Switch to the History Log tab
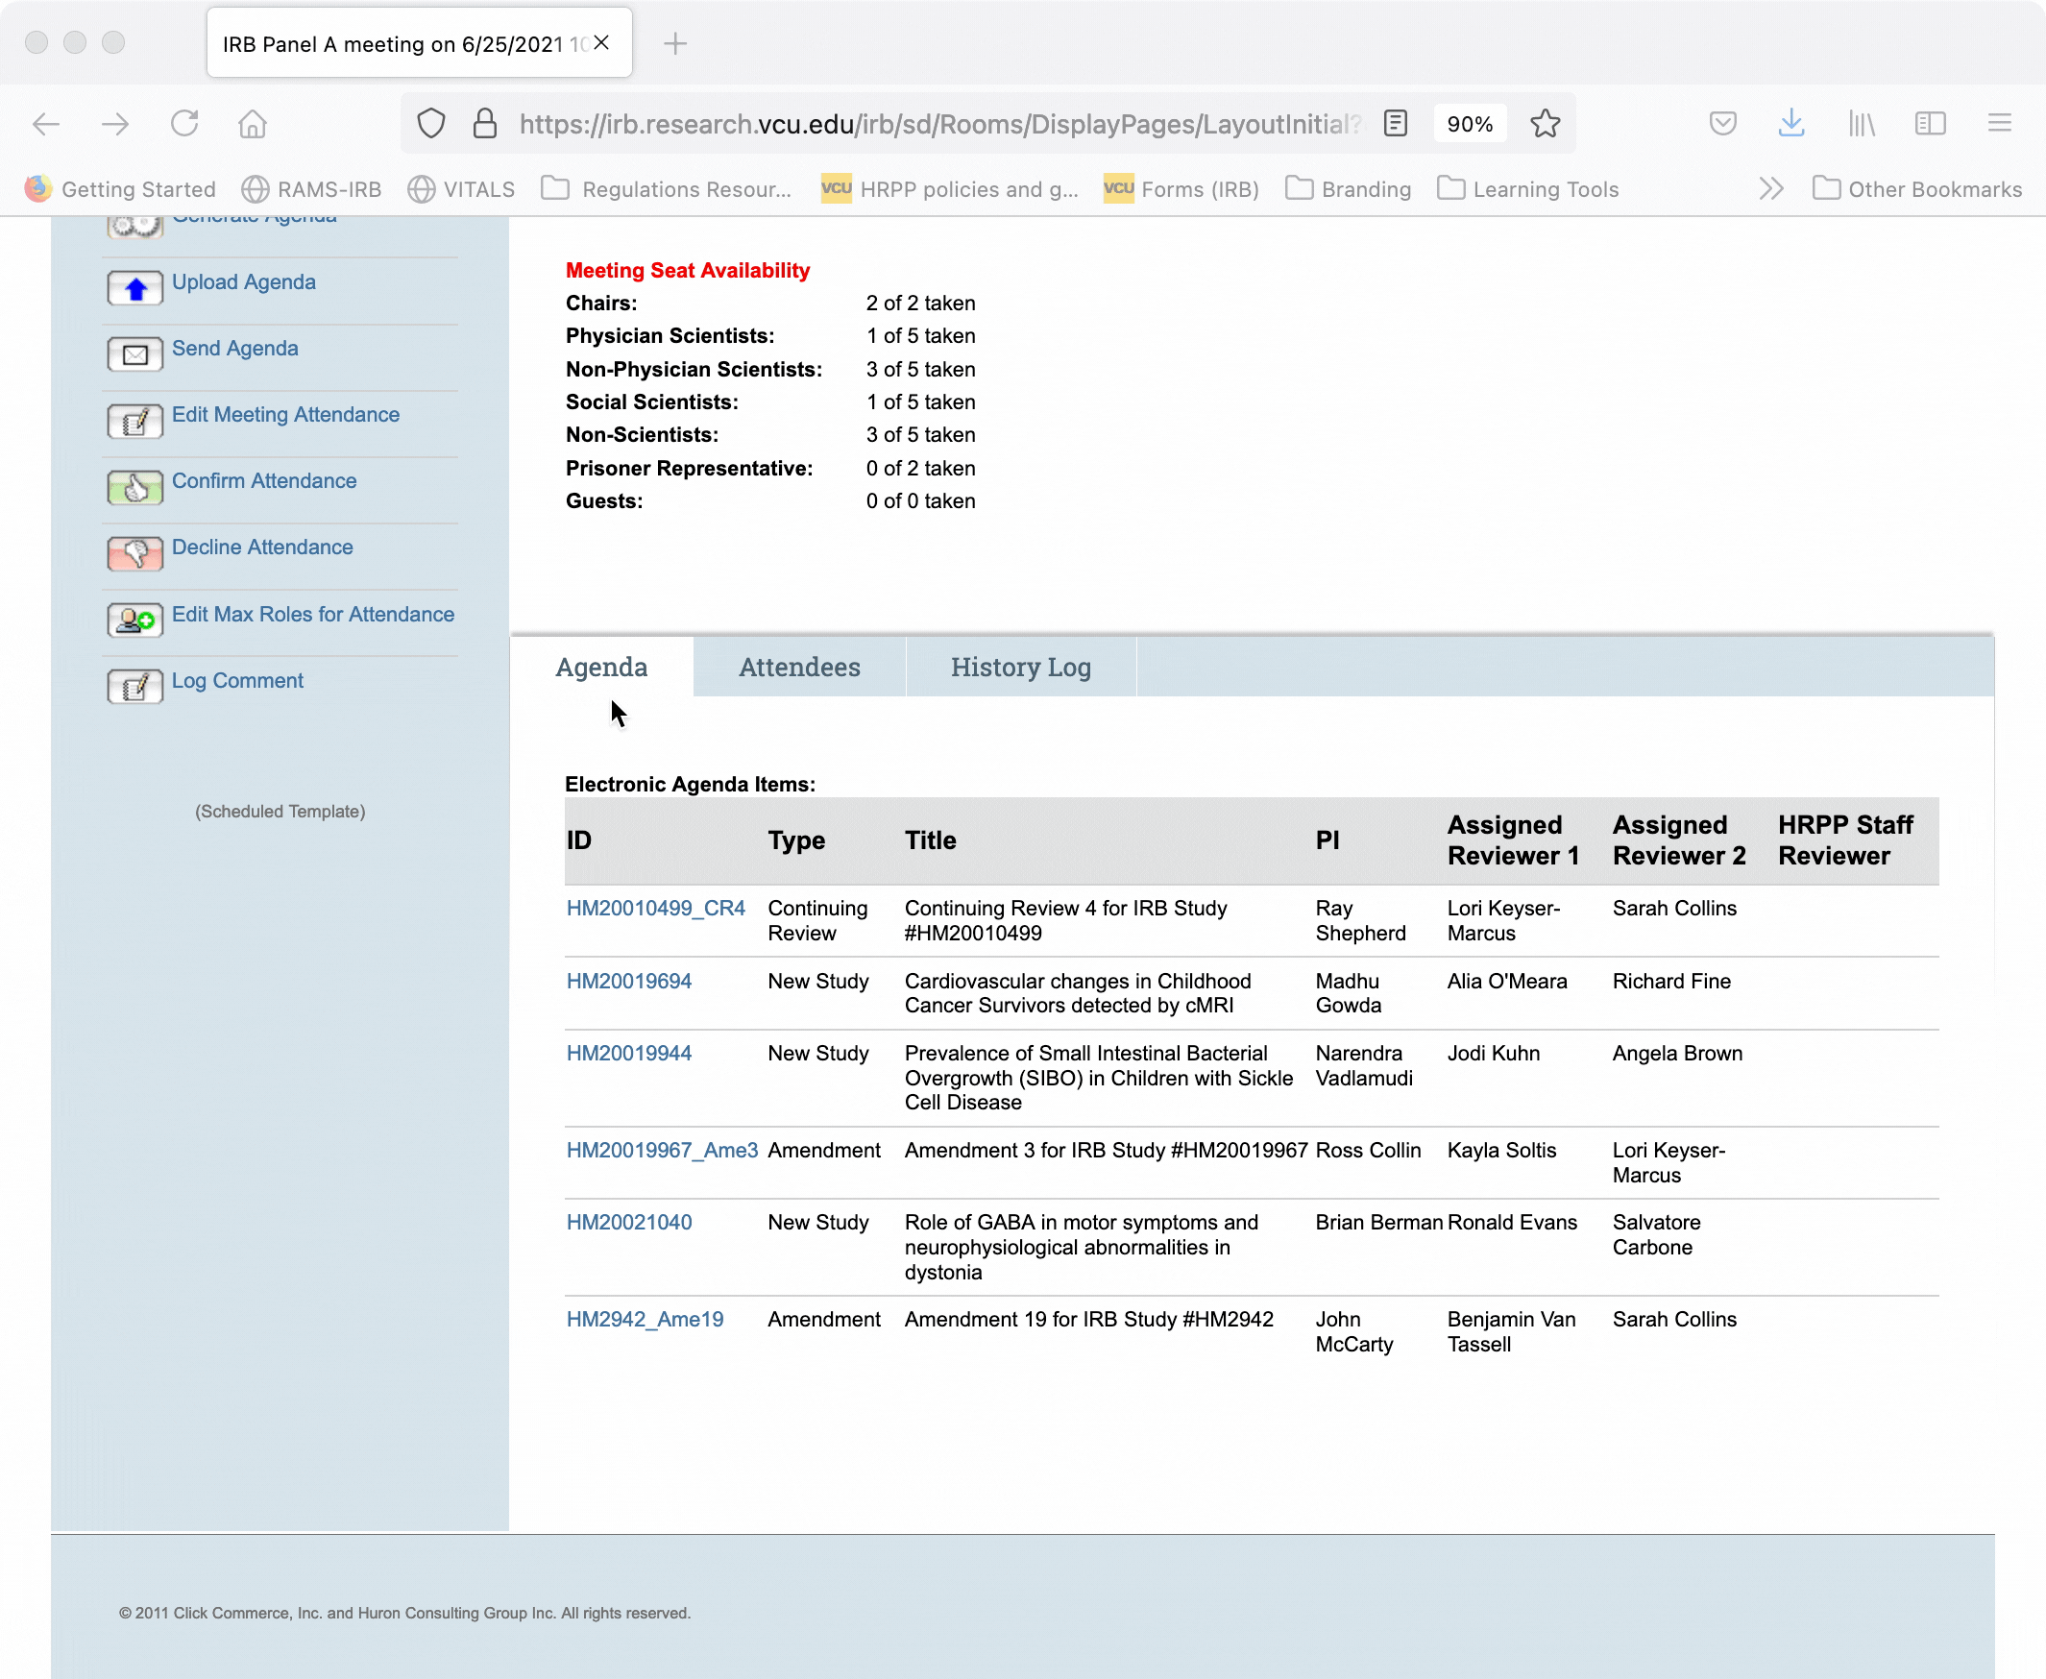 tap(1020, 668)
